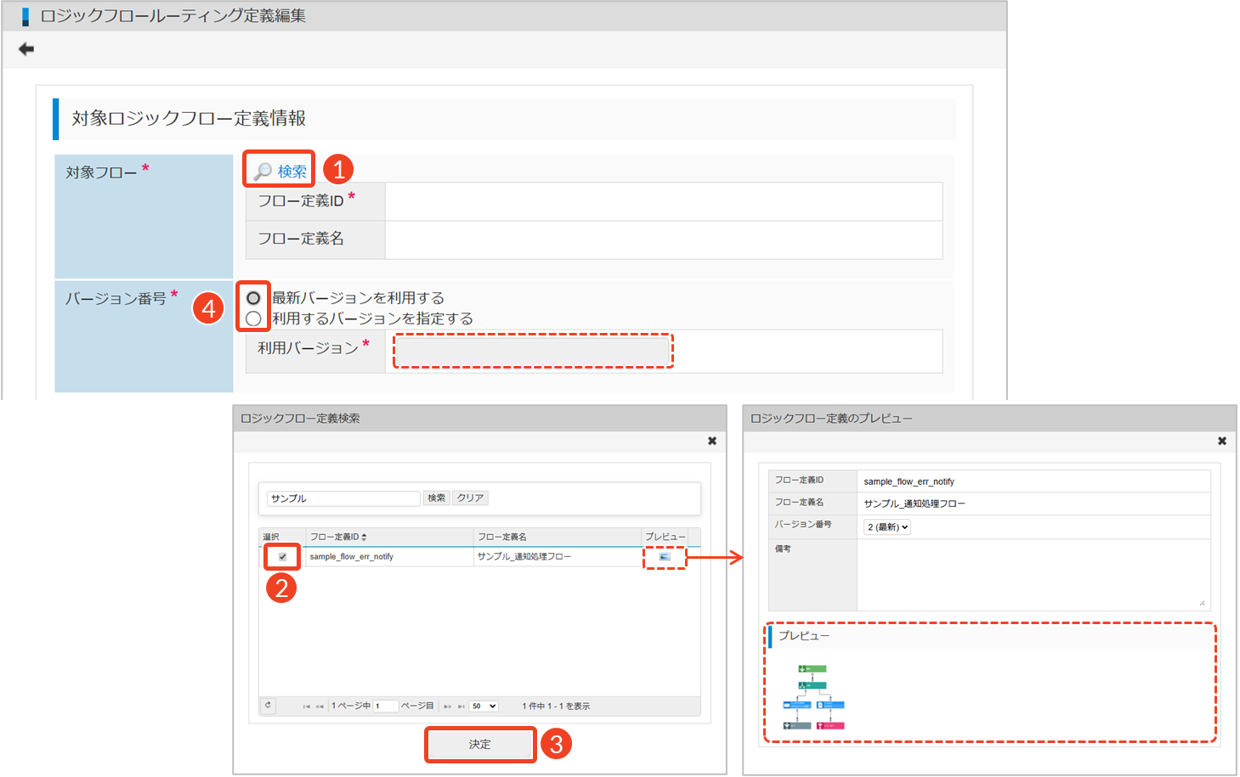Toggle checkbox for sample_flow_err_notify row
This screenshot has width=1240, height=777.
point(282,557)
